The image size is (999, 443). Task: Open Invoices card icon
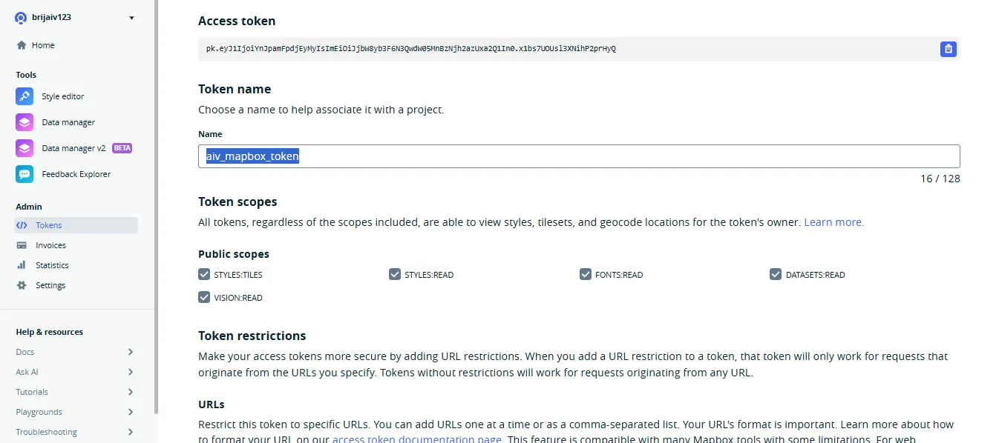(x=22, y=245)
